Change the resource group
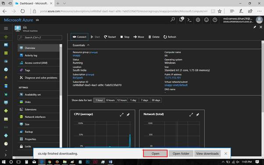Image resolution: width=264 pixels, height=165 pixels. click(93, 52)
